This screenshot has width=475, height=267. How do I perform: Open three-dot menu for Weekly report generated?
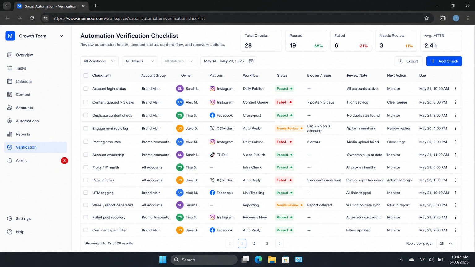click(x=456, y=205)
